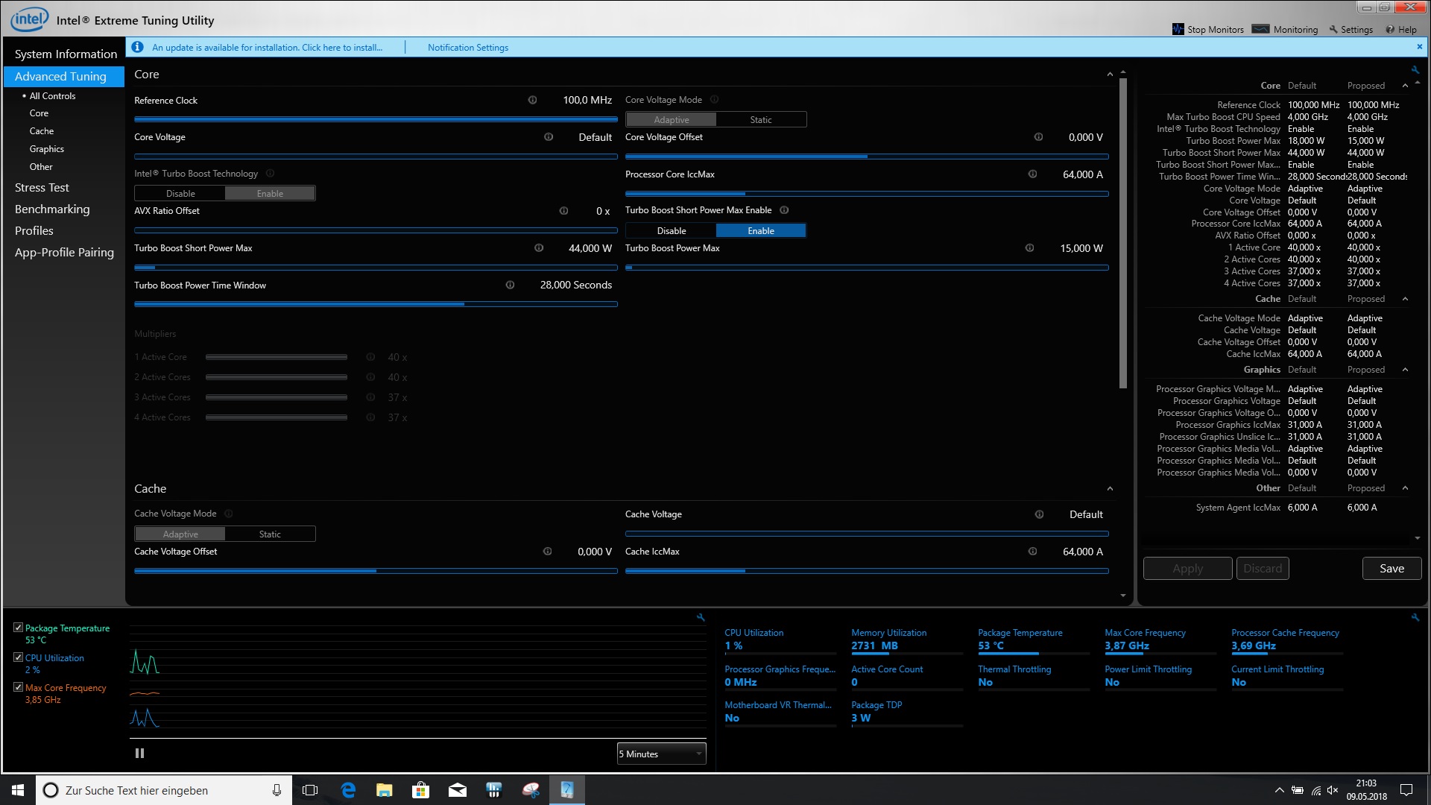Collapse the Core section header

click(1110, 75)
